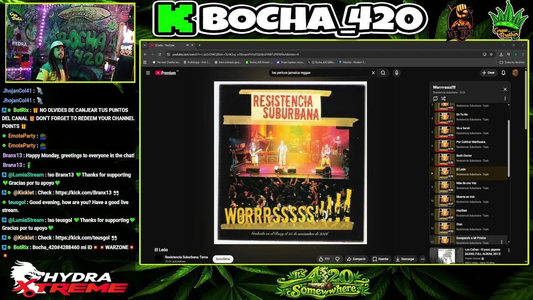Open options for Escapando a Mi Prisión row

[x=501, y=242]
